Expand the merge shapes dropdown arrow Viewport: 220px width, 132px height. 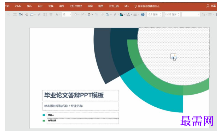pyautogui.click(x=111, y=14)
